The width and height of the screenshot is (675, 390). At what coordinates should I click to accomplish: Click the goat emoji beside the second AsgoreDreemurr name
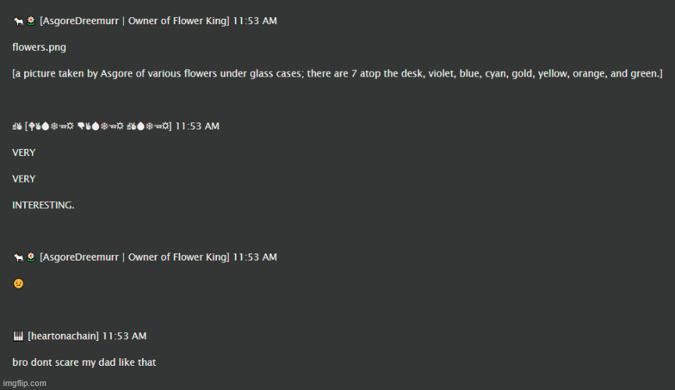(x=18, y=257)
